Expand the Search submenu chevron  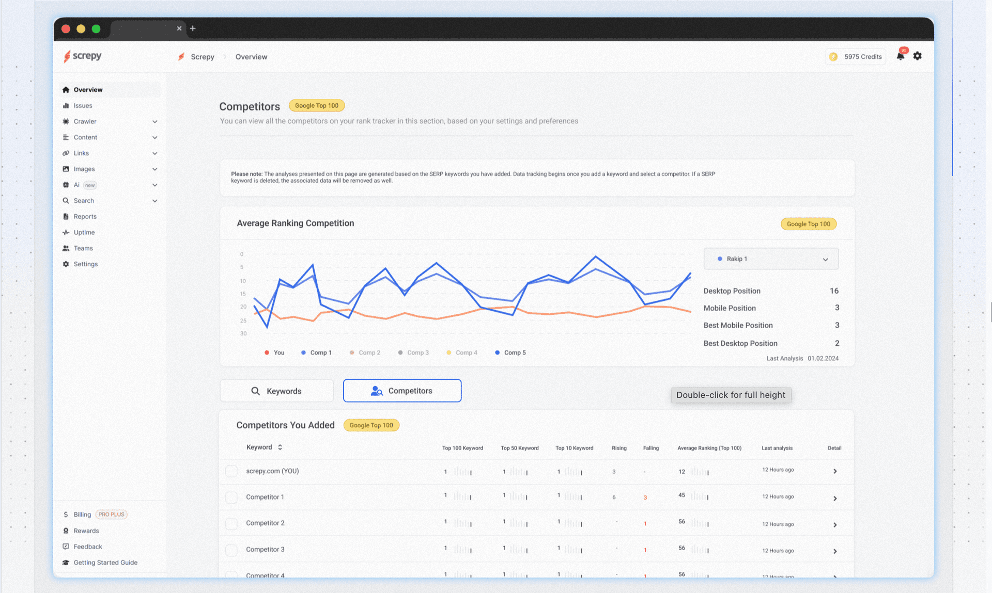[x=154, y=201]
